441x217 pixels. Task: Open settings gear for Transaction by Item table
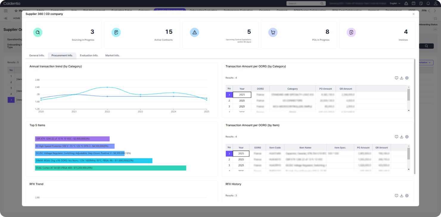pyautogui.click(x=407, y=137)
